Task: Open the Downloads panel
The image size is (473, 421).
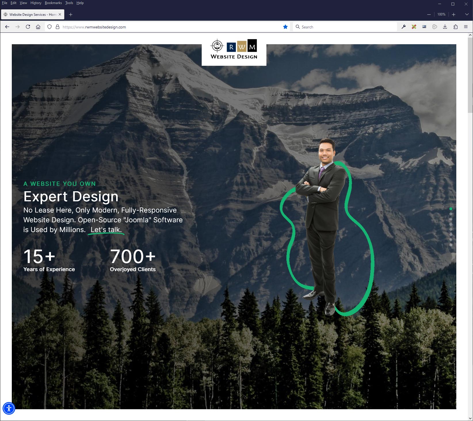Action: coord(445,27)
